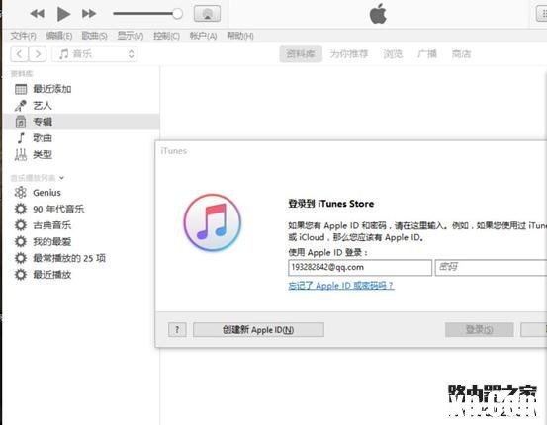
Task: Go forward with the right chevron button
Action: (38, 54)
